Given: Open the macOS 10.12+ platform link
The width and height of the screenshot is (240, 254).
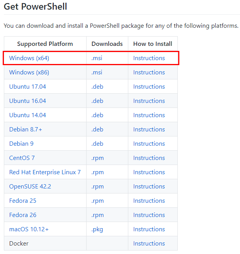Looking at the screenshot, I should pyautogui.click(x=29, y=229).
